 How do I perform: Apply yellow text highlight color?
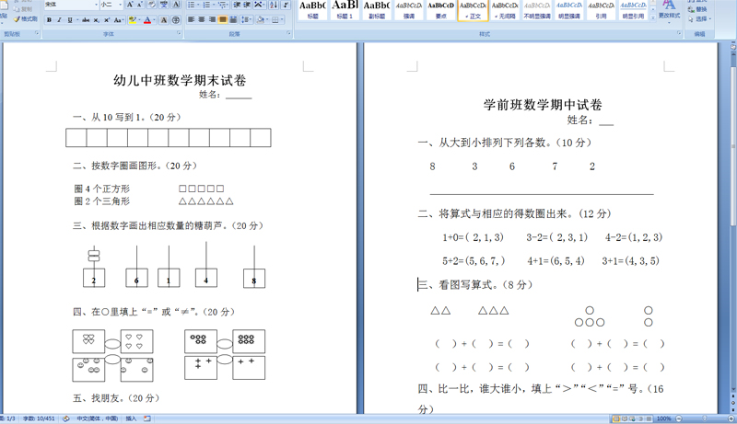pyautogui.click(x=132, y=19)
